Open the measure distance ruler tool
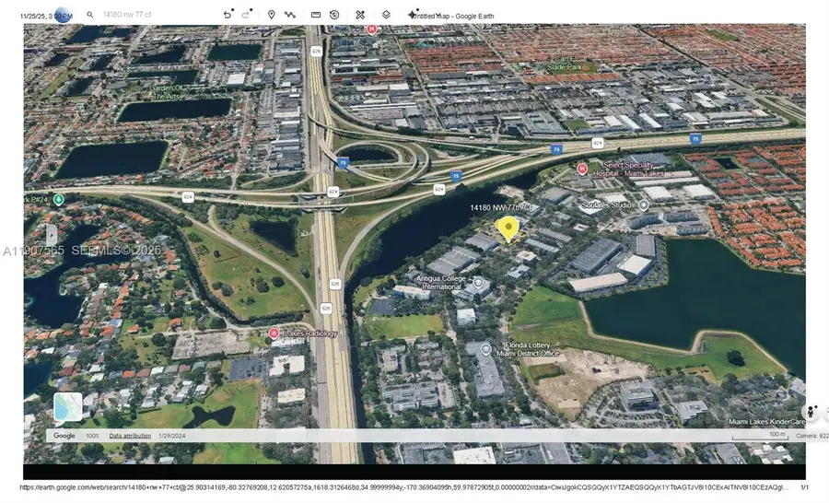829x503 pixels. (x=316, y=15)
